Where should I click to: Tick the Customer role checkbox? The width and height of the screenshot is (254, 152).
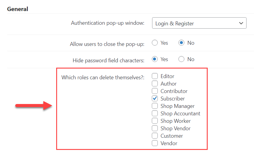155,136
